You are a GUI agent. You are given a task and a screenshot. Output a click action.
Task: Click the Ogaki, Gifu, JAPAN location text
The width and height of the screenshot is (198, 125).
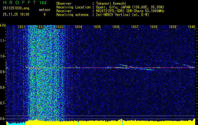click(x=130, y=7)
